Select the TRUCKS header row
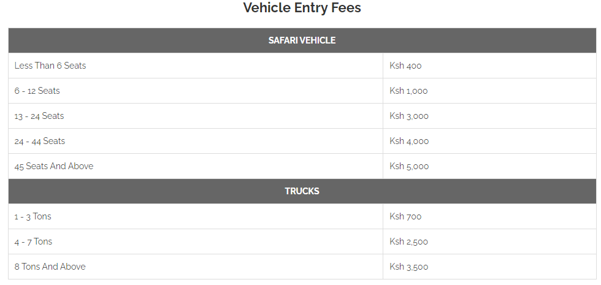Viewport: 601px width, 285px height. point(302,191)
